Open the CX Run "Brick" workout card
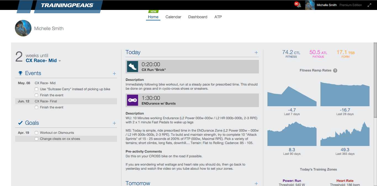 pyautogui.click(x=192, y=67)
